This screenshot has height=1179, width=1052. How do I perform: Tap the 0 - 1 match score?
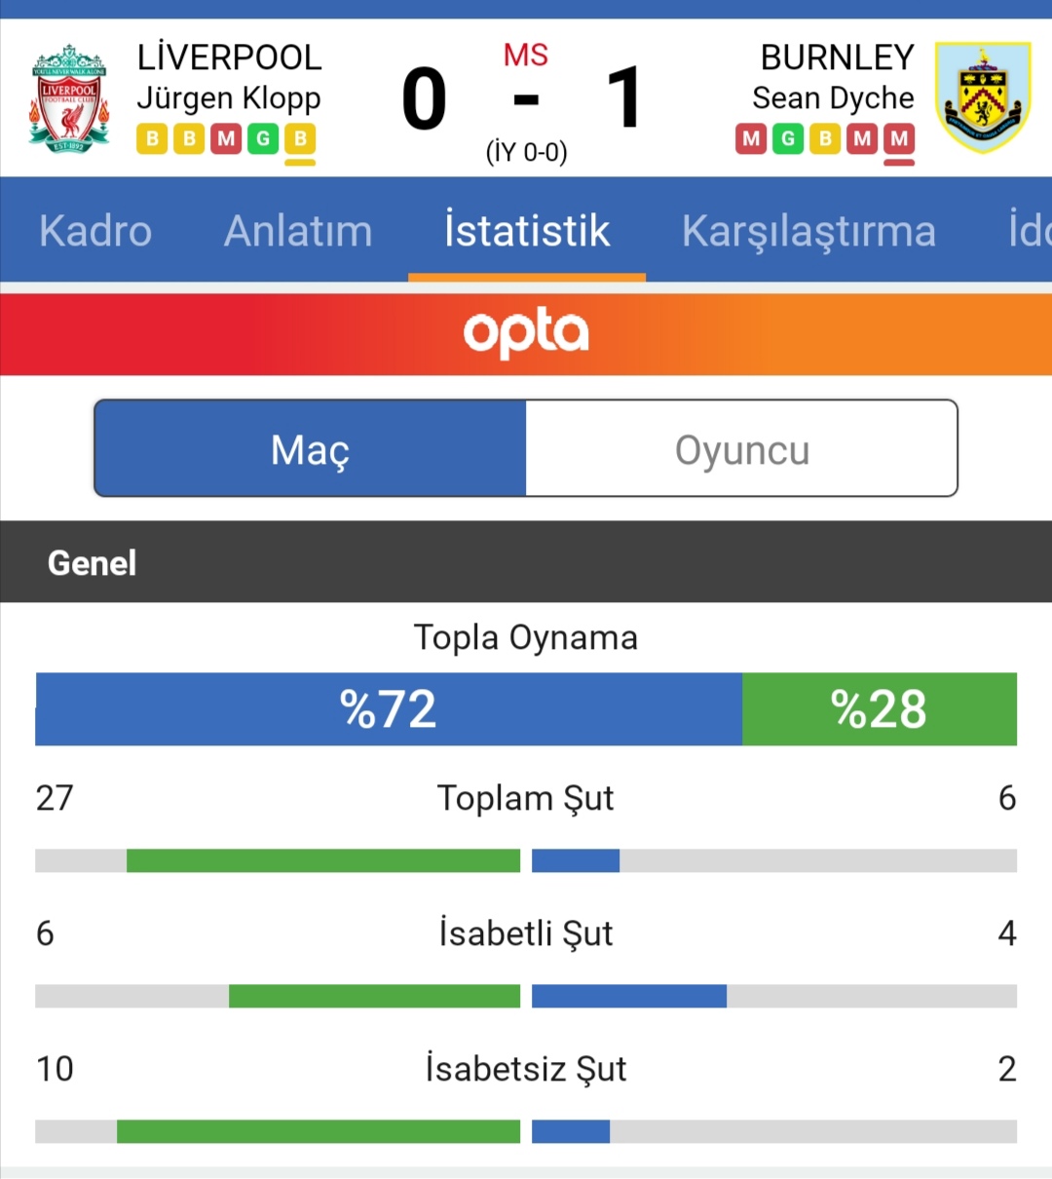click(524, 98)
